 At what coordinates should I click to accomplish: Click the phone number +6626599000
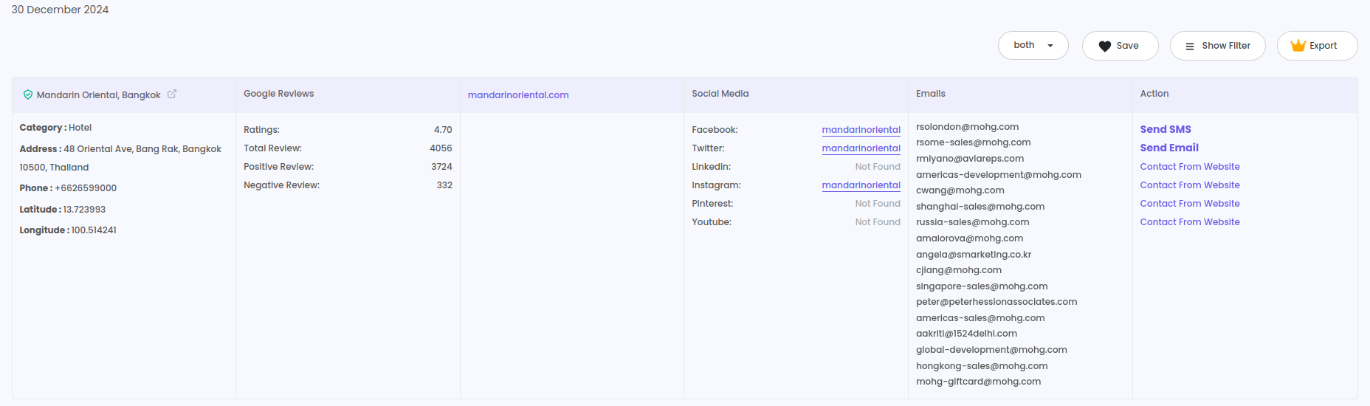point(86,188)
